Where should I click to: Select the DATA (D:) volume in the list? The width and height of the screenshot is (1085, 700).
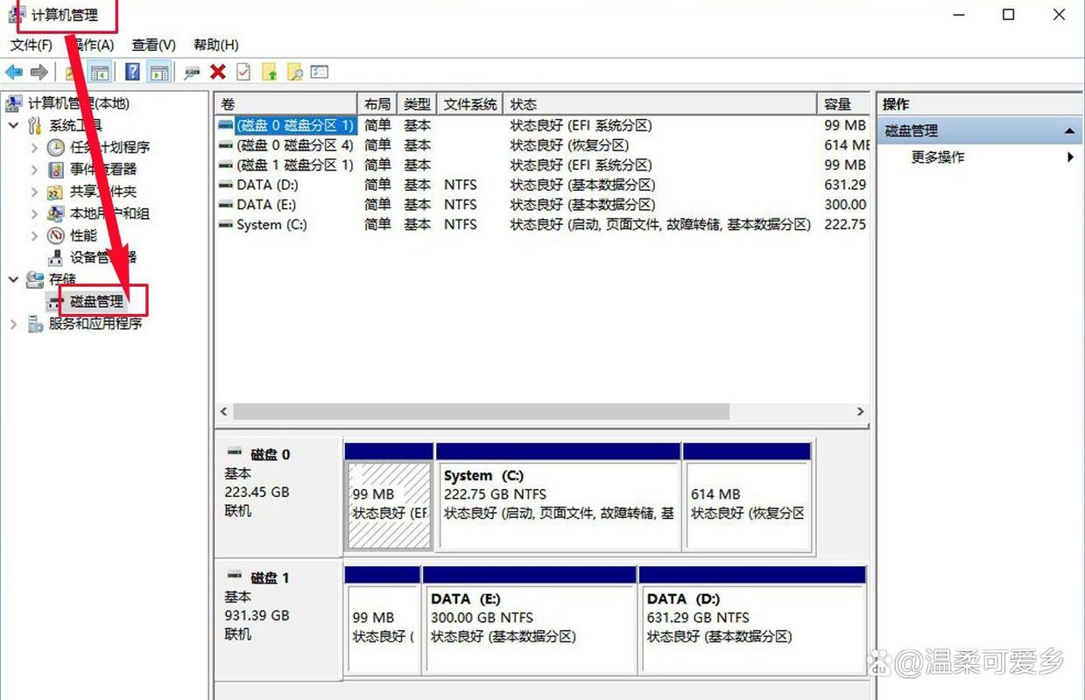coord(265,185)
